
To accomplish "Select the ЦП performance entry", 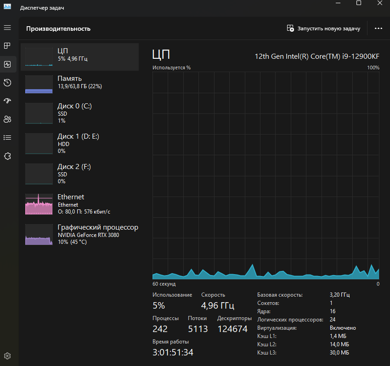I will click(79, 57).
